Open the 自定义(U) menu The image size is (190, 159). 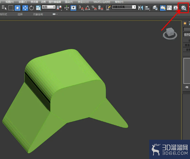tap(83, 2)
